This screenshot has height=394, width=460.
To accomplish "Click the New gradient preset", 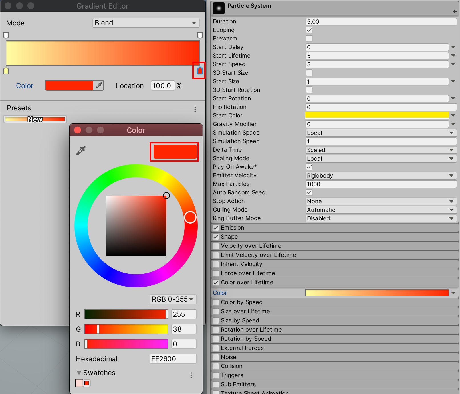I will coord(35,119).
